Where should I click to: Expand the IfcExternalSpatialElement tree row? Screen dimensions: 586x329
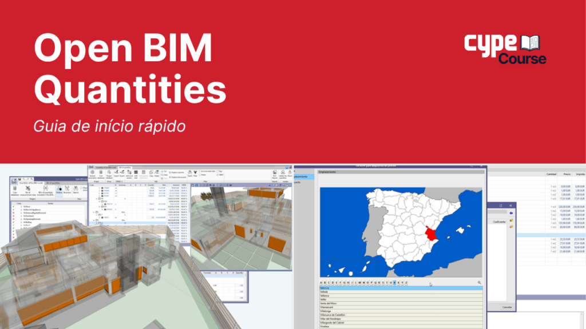[x=21, y=214]
